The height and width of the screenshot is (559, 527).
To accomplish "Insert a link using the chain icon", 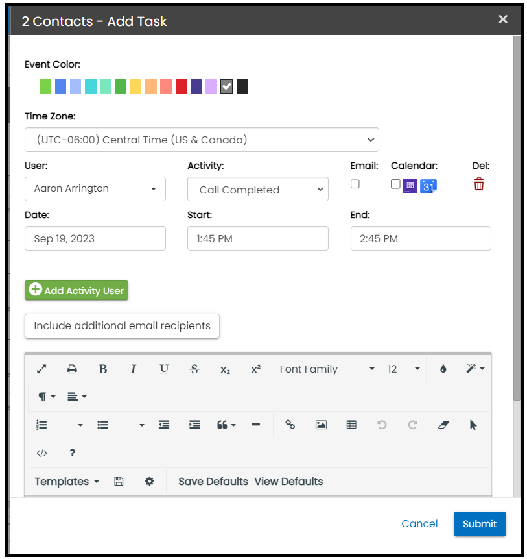I will (290, 425).
